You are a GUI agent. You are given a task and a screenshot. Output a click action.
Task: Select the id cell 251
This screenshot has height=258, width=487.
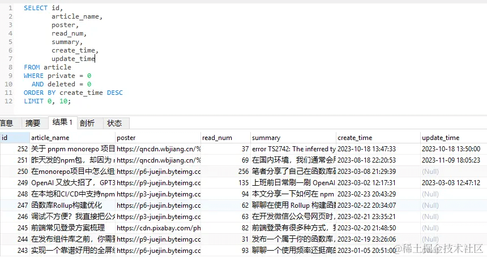coord(15,160)
